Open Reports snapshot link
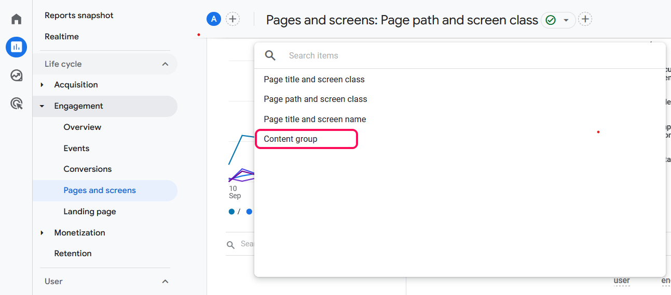Image resolution: width=671 pixels, height=295 pixels. tap(79, 16)
